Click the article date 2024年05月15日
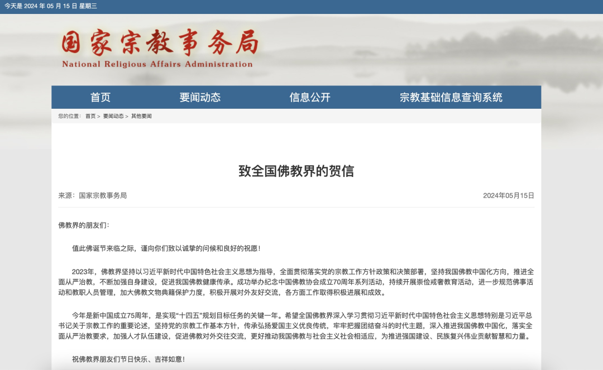The image size is (603, 370). click(508, 195)
